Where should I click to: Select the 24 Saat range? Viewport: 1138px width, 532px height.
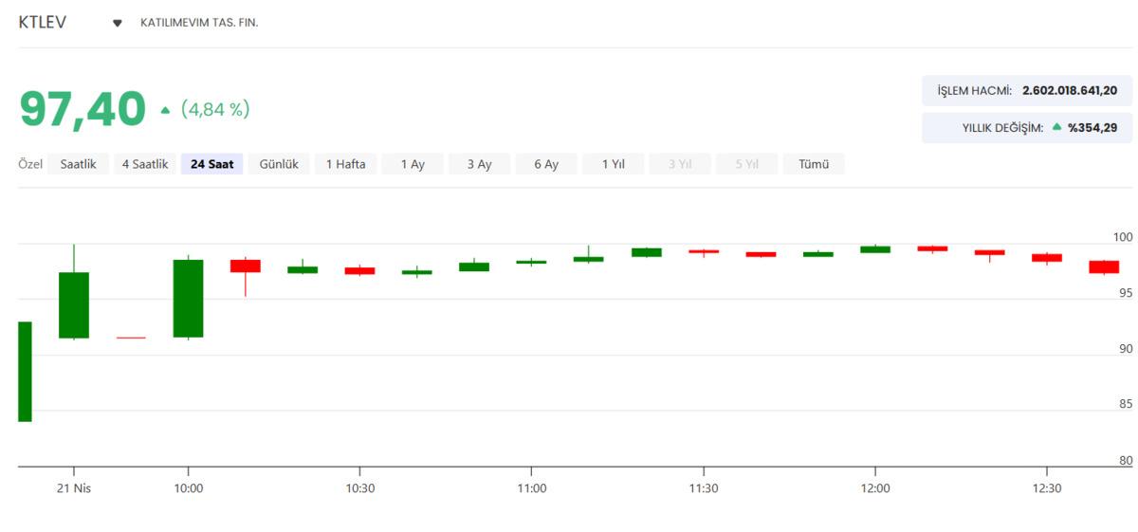click(x=211, y=164)
